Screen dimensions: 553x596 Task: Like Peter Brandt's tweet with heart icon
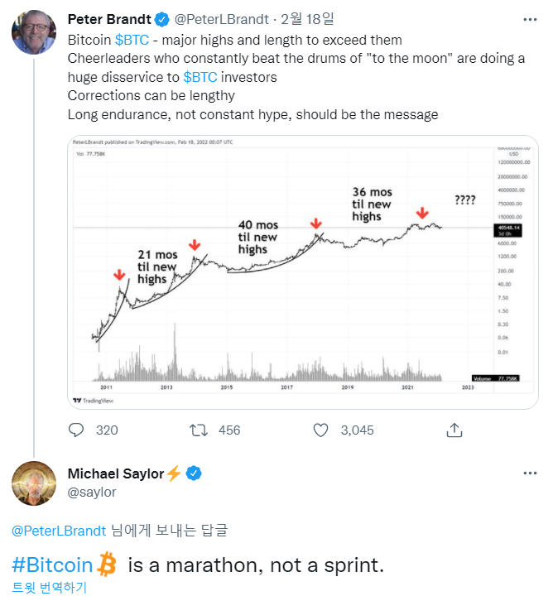tap(320, 430)
